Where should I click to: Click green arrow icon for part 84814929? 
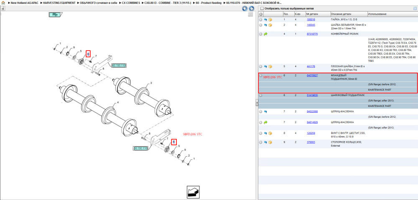click(x=265, y=122)
